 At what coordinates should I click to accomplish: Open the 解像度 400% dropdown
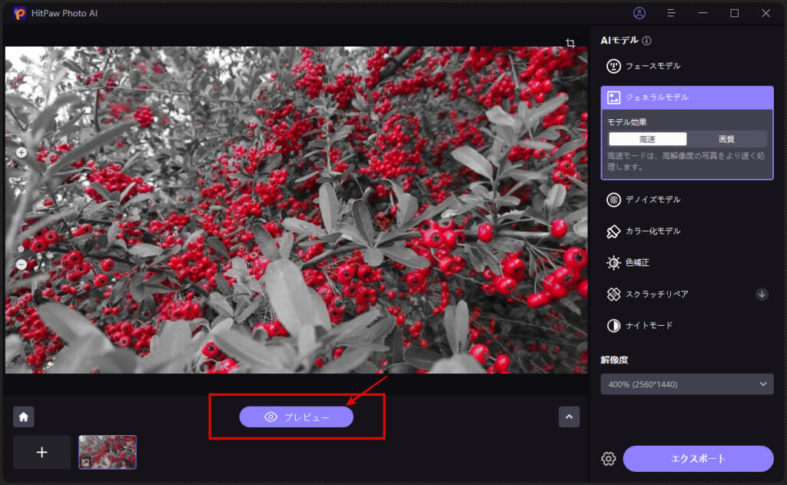[x=686, y=384]
